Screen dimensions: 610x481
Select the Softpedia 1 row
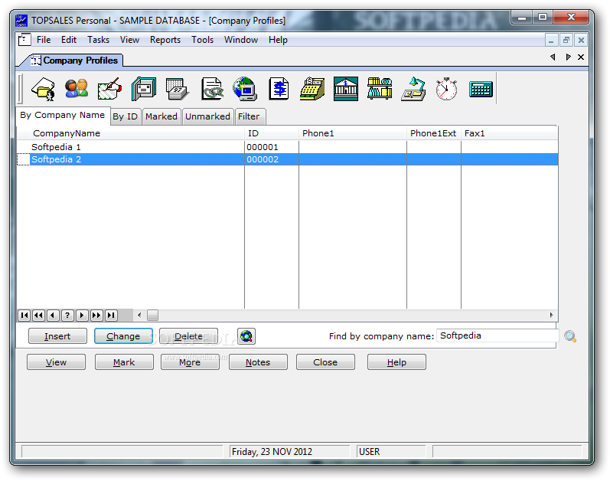click(287, 147)
